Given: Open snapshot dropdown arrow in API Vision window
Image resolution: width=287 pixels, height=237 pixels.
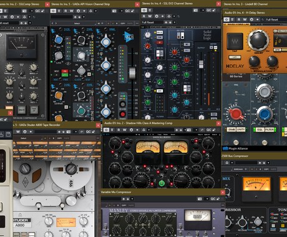Looking at the screenshot, I should (121, 11).
